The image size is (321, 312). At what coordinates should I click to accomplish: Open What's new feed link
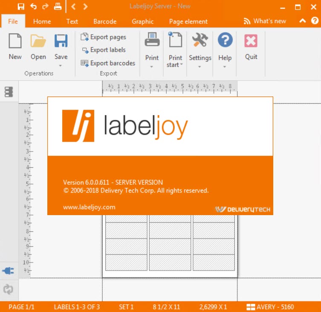(265, 21)
